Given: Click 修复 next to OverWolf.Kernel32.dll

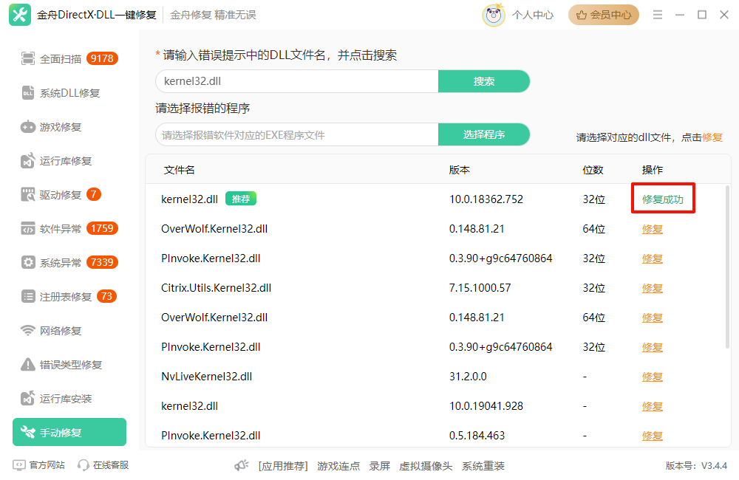Looking at the screenshot, I should point(652,229).
